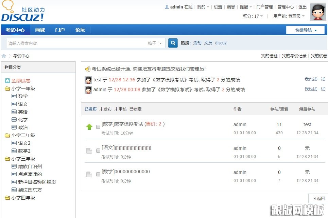Check the checkbox for [数学]0000000000000

click(x=98, y=174)
